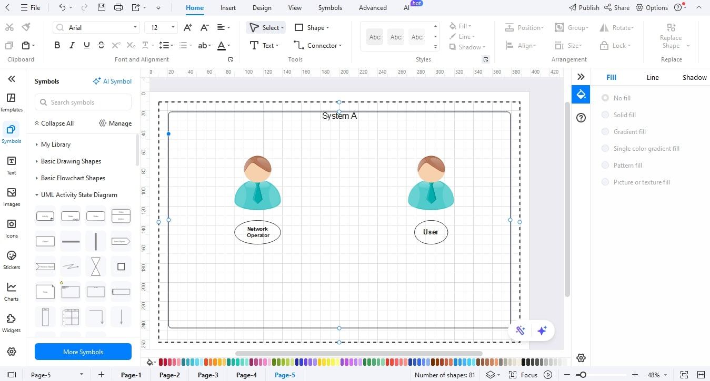
Task: Click the Undo arrow icon
Action: point(62,7)
